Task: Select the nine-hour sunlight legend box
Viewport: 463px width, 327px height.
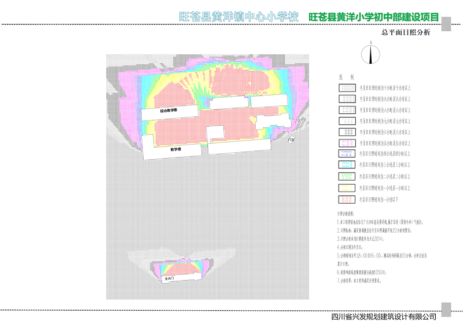Action: click(347, 99)
